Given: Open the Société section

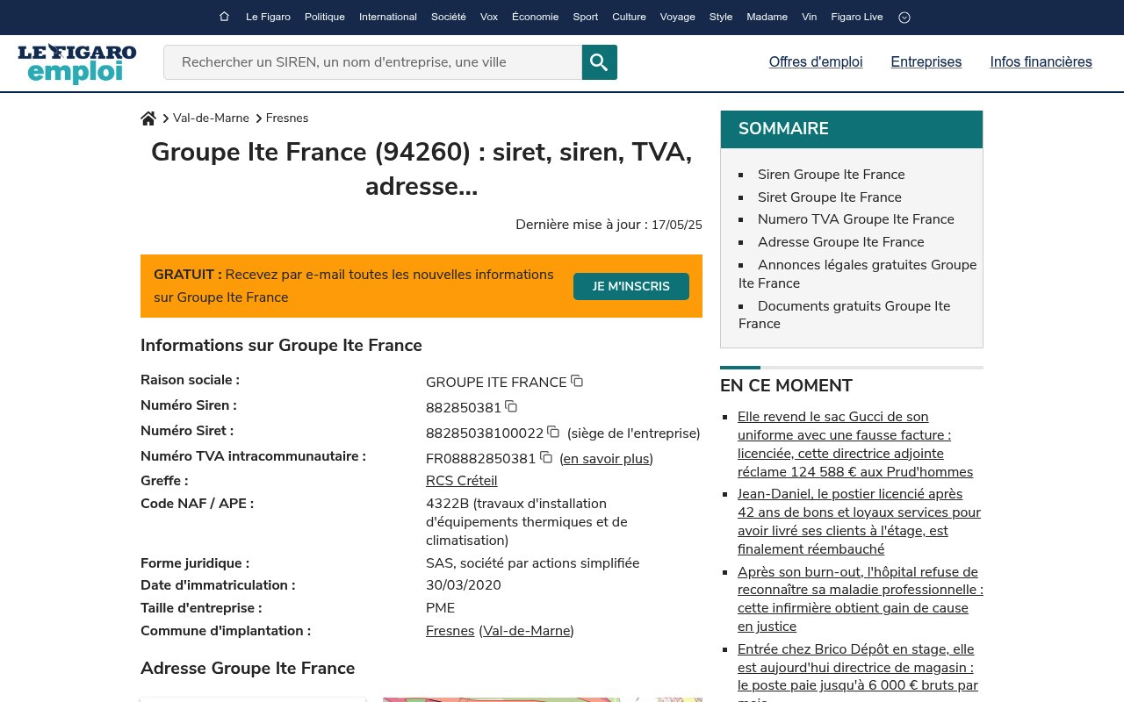Looking at the screenshot, I should pos(449,17).
